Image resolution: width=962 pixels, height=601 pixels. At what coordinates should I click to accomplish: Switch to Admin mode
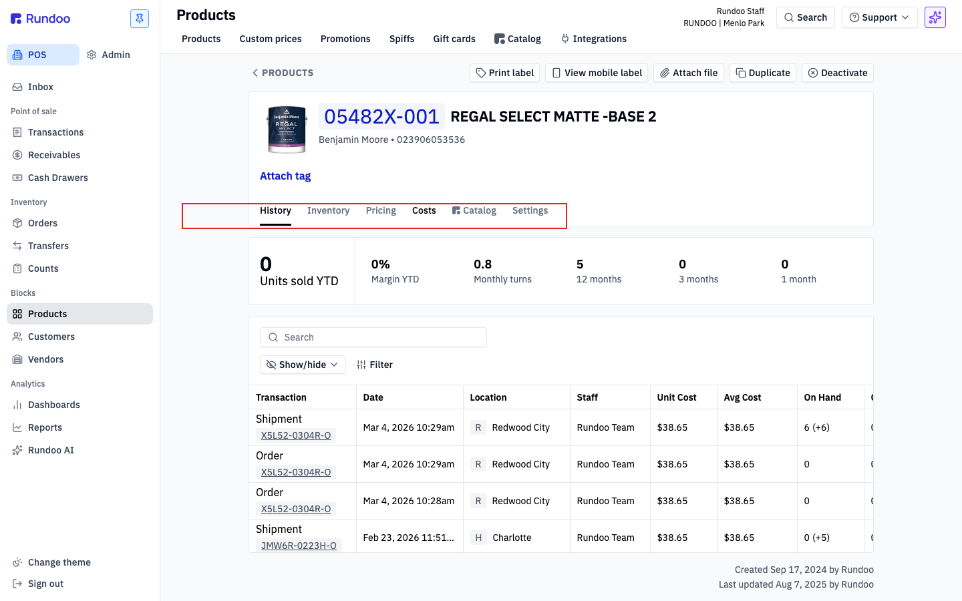coord(109,55)
